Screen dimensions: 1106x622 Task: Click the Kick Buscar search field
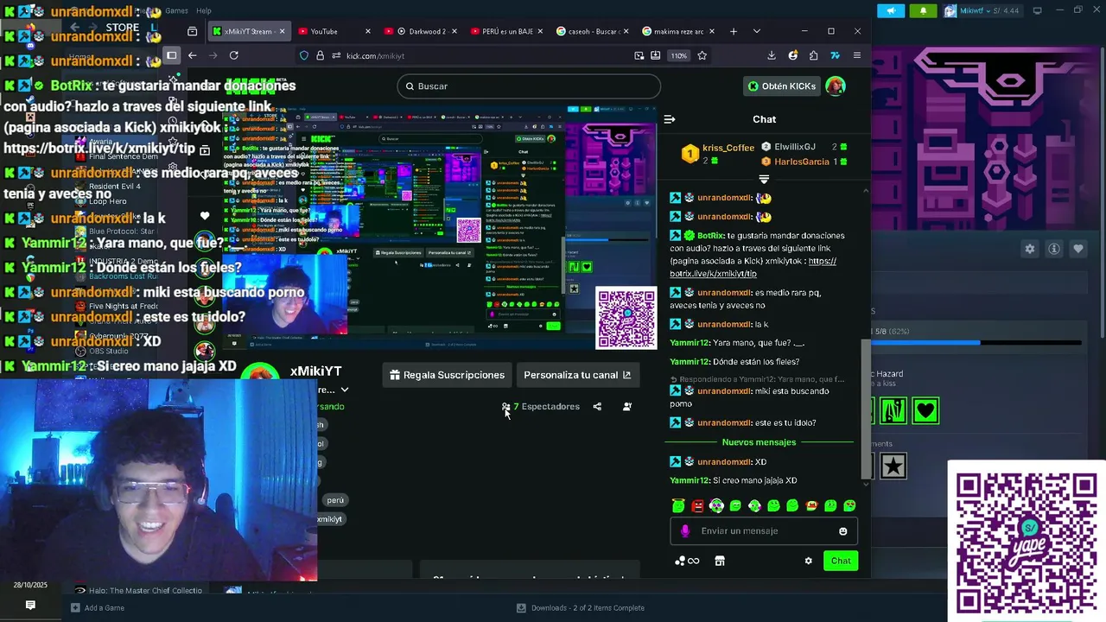(529, 86)
